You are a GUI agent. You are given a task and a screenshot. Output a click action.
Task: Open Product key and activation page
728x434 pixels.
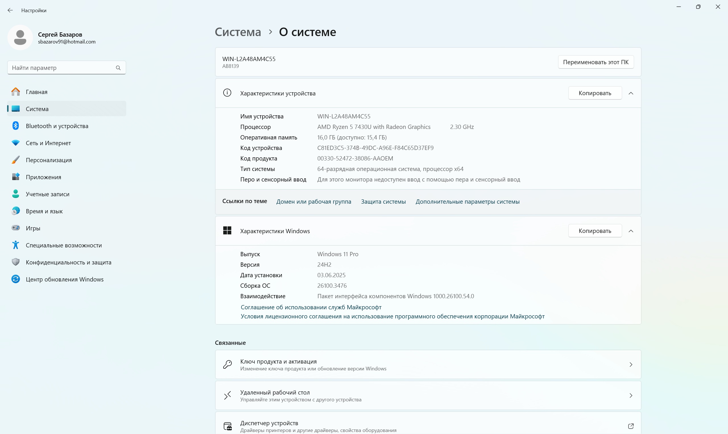(428, 364)
